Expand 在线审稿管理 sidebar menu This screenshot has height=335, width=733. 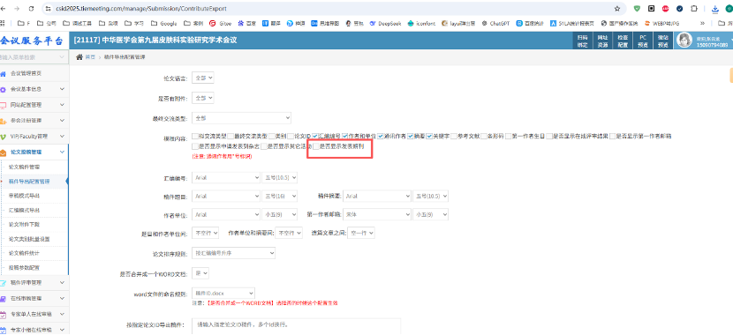tap(34, 299)
